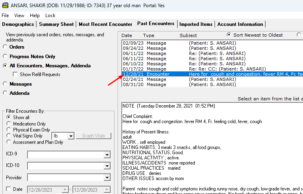Click the application icon in the title bar
The height and width of the screenshot is (194, 303).
pyautogui.click(x=4, y=6)
